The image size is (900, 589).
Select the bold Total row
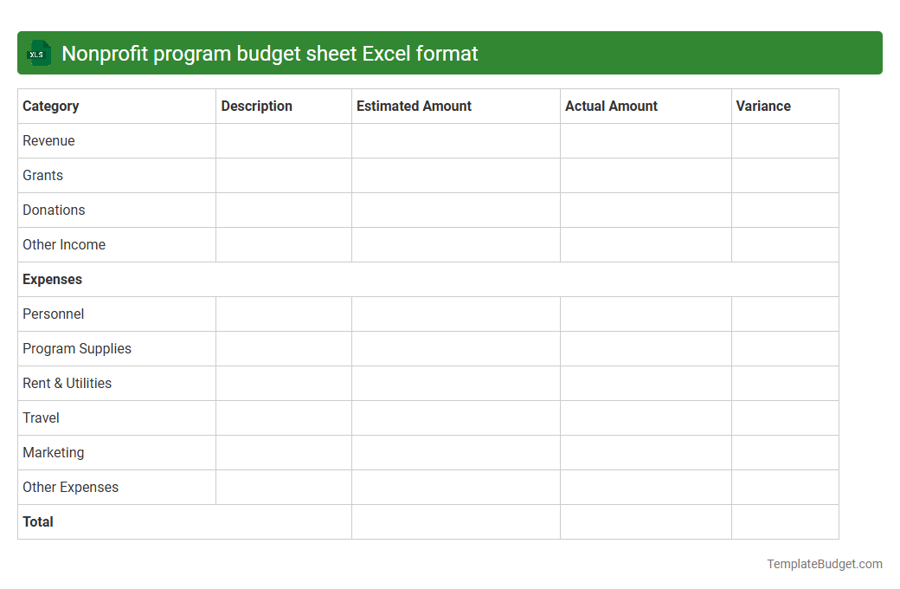pyautogui.click(x=37, y=521)
